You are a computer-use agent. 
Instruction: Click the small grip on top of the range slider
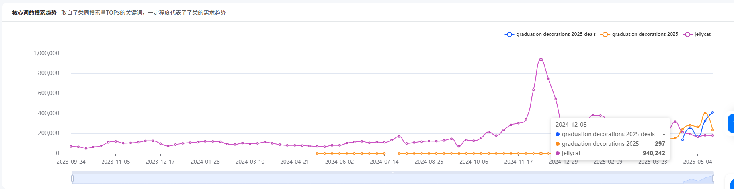393,173
